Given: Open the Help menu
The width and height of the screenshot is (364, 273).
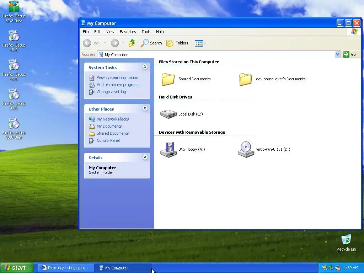Looking at the screenshot, I should click(160, 32).
